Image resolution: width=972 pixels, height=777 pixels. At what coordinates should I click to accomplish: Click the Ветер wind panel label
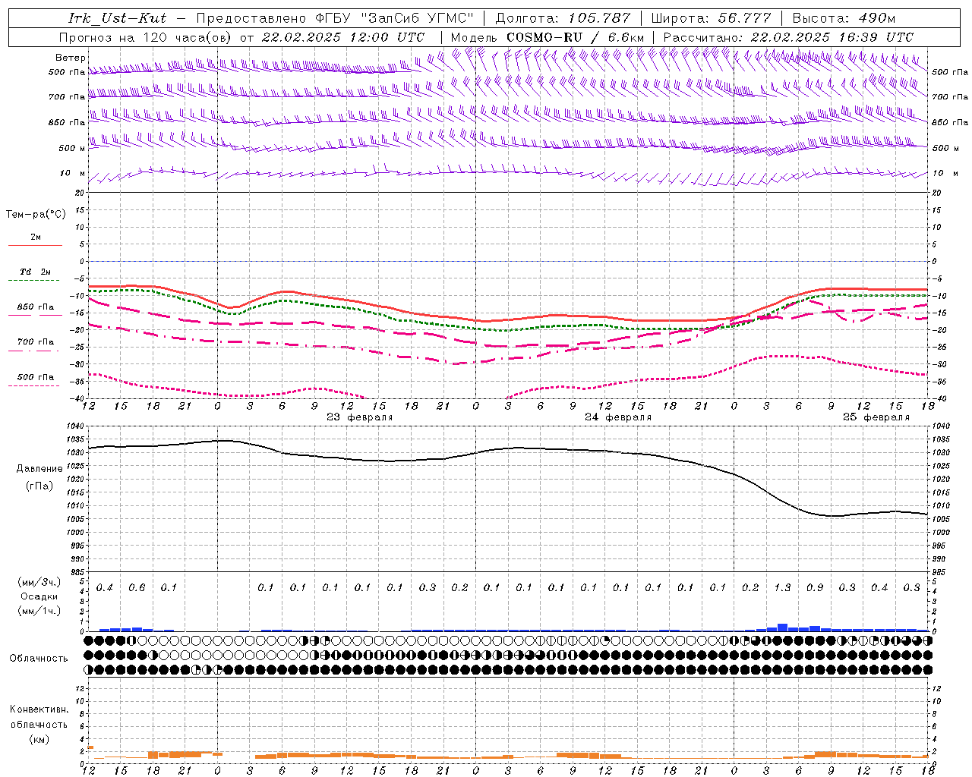pyautogui.click(x=71, y=58)
